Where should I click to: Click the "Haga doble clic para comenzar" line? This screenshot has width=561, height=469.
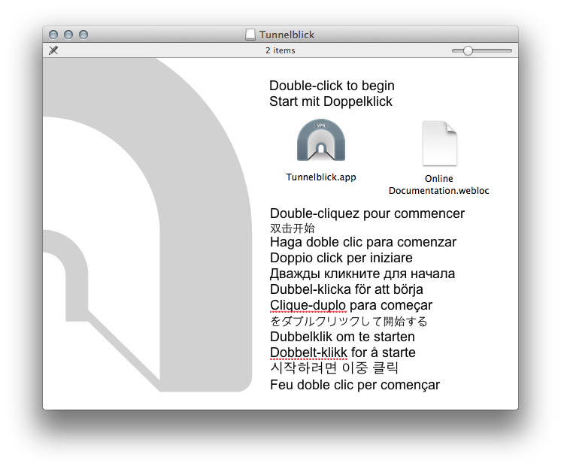(x=363, y=242)
